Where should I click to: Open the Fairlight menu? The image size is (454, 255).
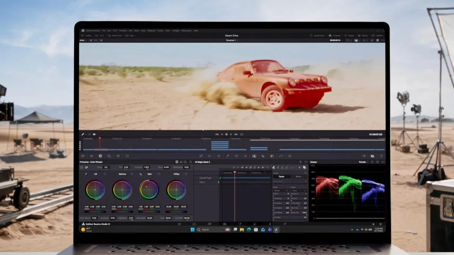(176, 31)
